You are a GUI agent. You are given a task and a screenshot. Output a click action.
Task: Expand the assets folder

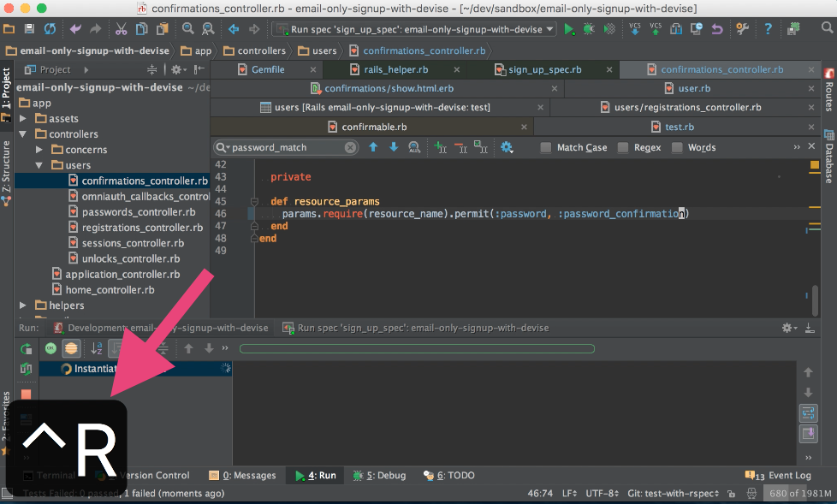tap(23, 118)
